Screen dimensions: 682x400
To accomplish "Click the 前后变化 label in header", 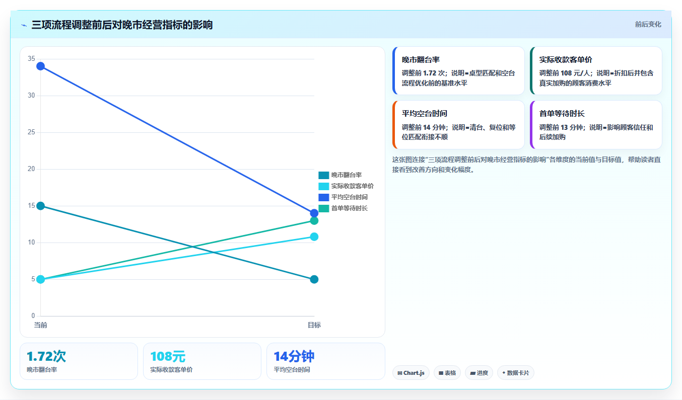I will pos(648,24).
